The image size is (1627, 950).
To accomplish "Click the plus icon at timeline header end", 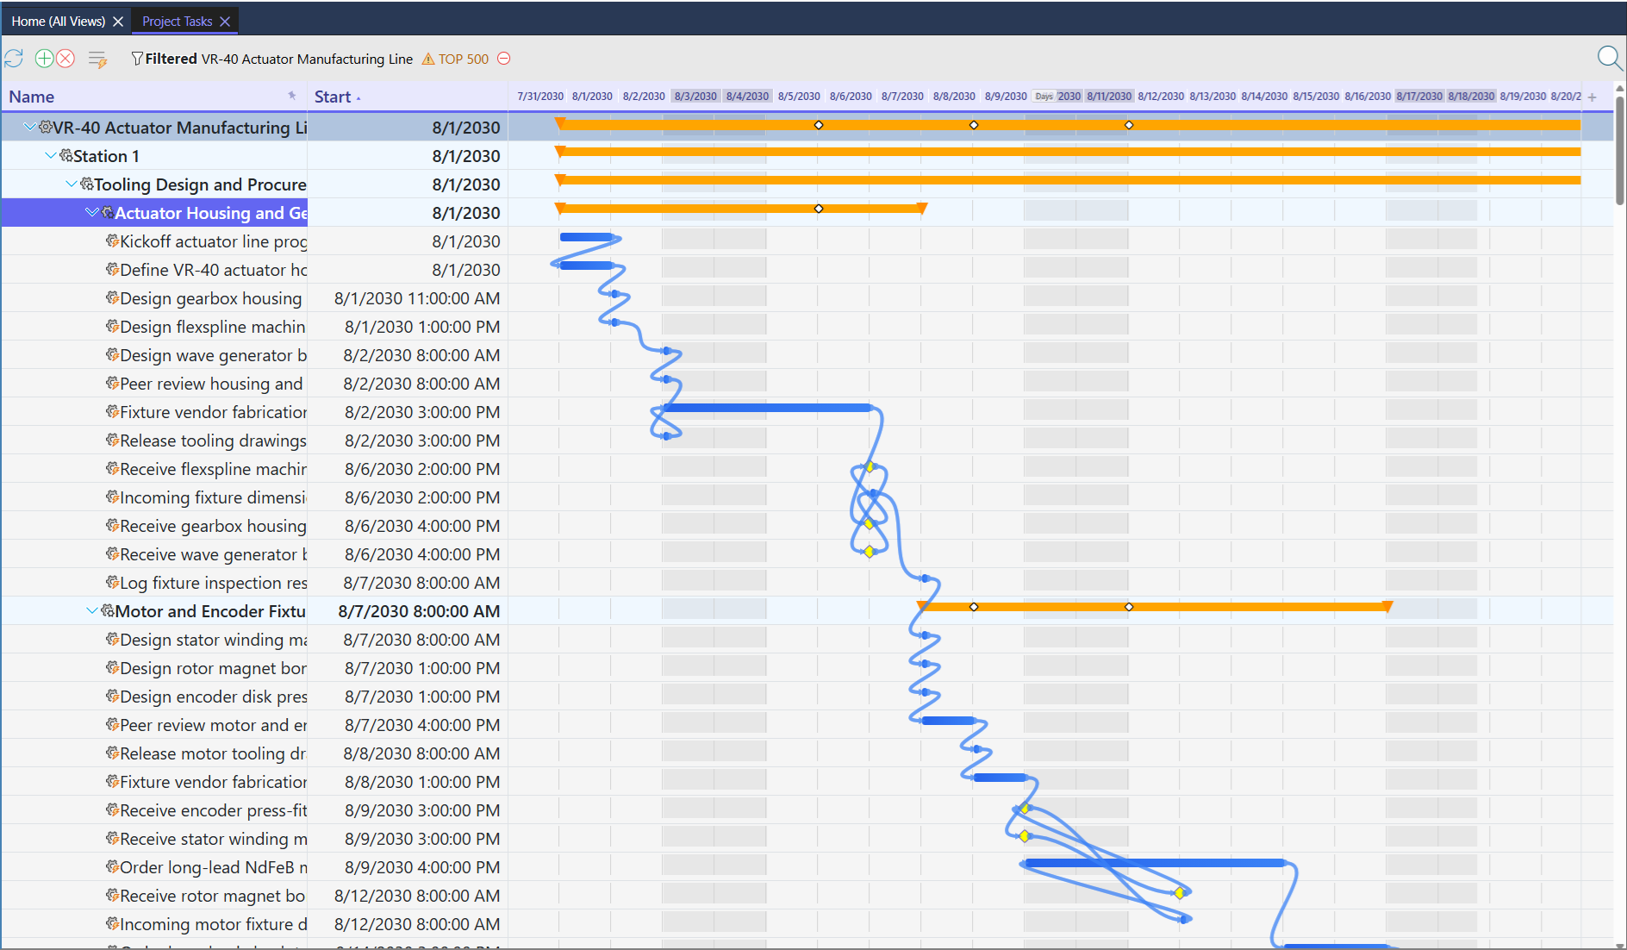I will click(1592, 97).
